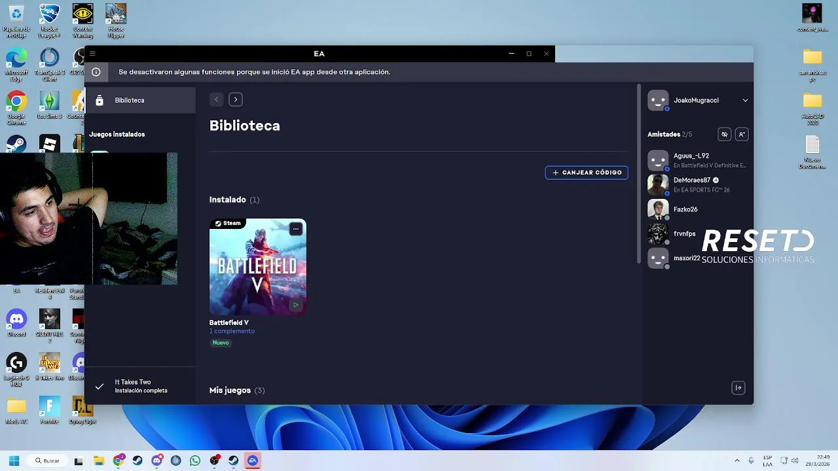
Task: Open the Nuevo Documento text file on desktop
Action: [812, 152]
